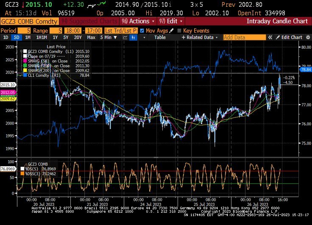Click the magenta SMAVG (50) legend swatch
The width and height of the screenshot is (312, 225).
pyautogui.click(x=25, y=61)
